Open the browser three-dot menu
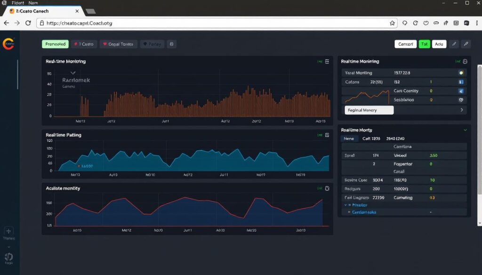The width and height of the screenshot is (482, 275). pos(477,23)
